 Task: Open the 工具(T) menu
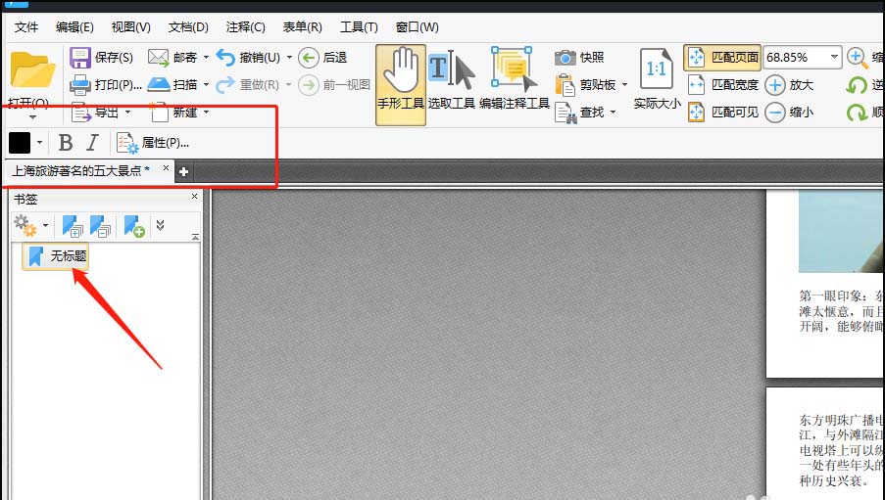pyautogui.click(x=359, y=27)
